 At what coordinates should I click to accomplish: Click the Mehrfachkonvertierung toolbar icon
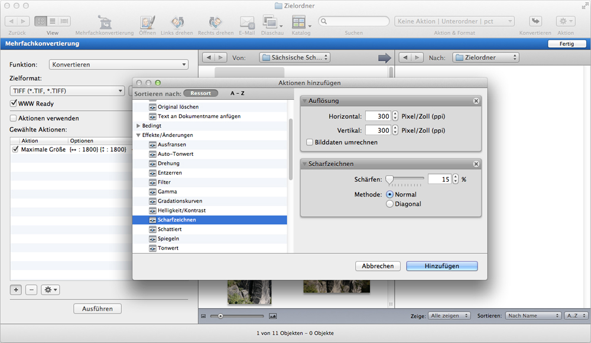click(x=104, y=22)
